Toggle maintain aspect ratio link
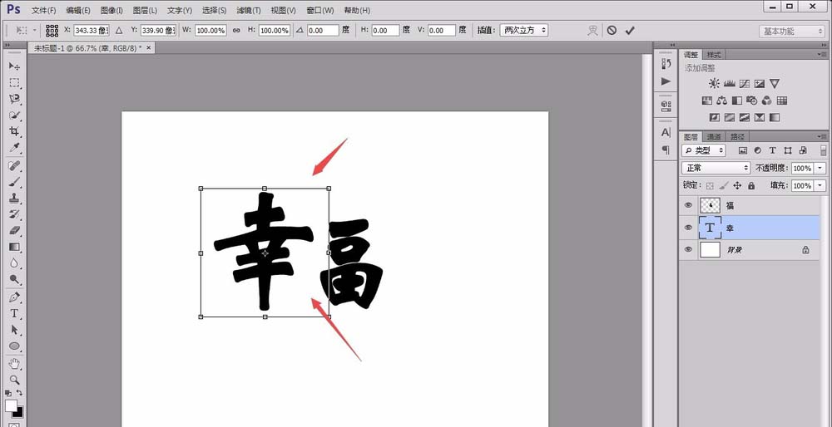832x427 pixels. point(236,31)
